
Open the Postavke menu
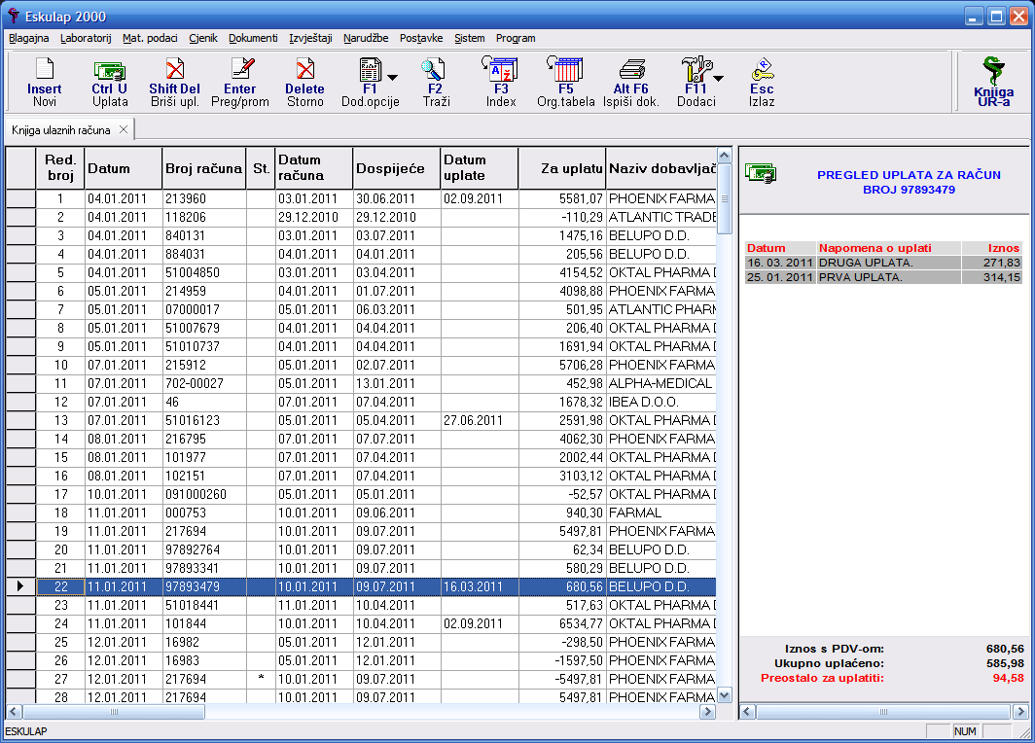coord(421,38)
